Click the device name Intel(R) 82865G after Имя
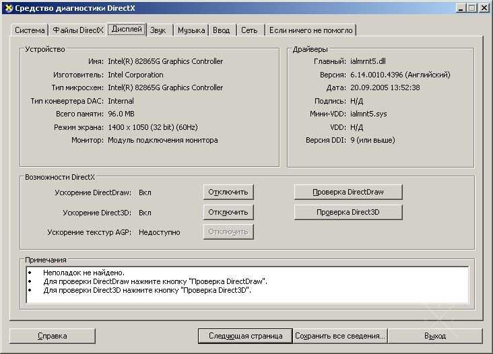Screen dimensions: 493x354 (166, 61)
